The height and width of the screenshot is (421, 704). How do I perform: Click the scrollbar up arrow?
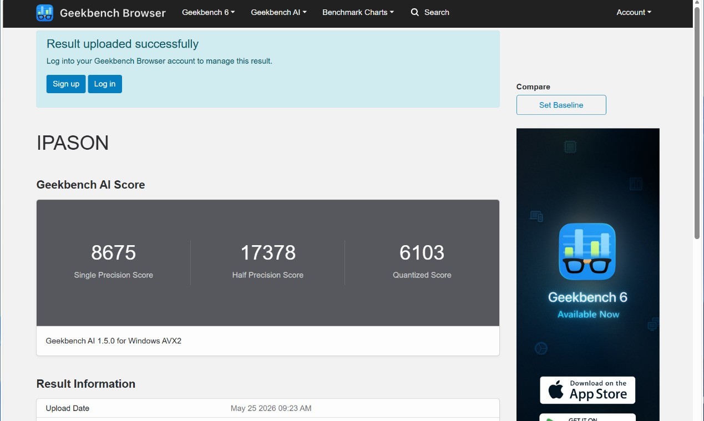[x=697, y=4]
